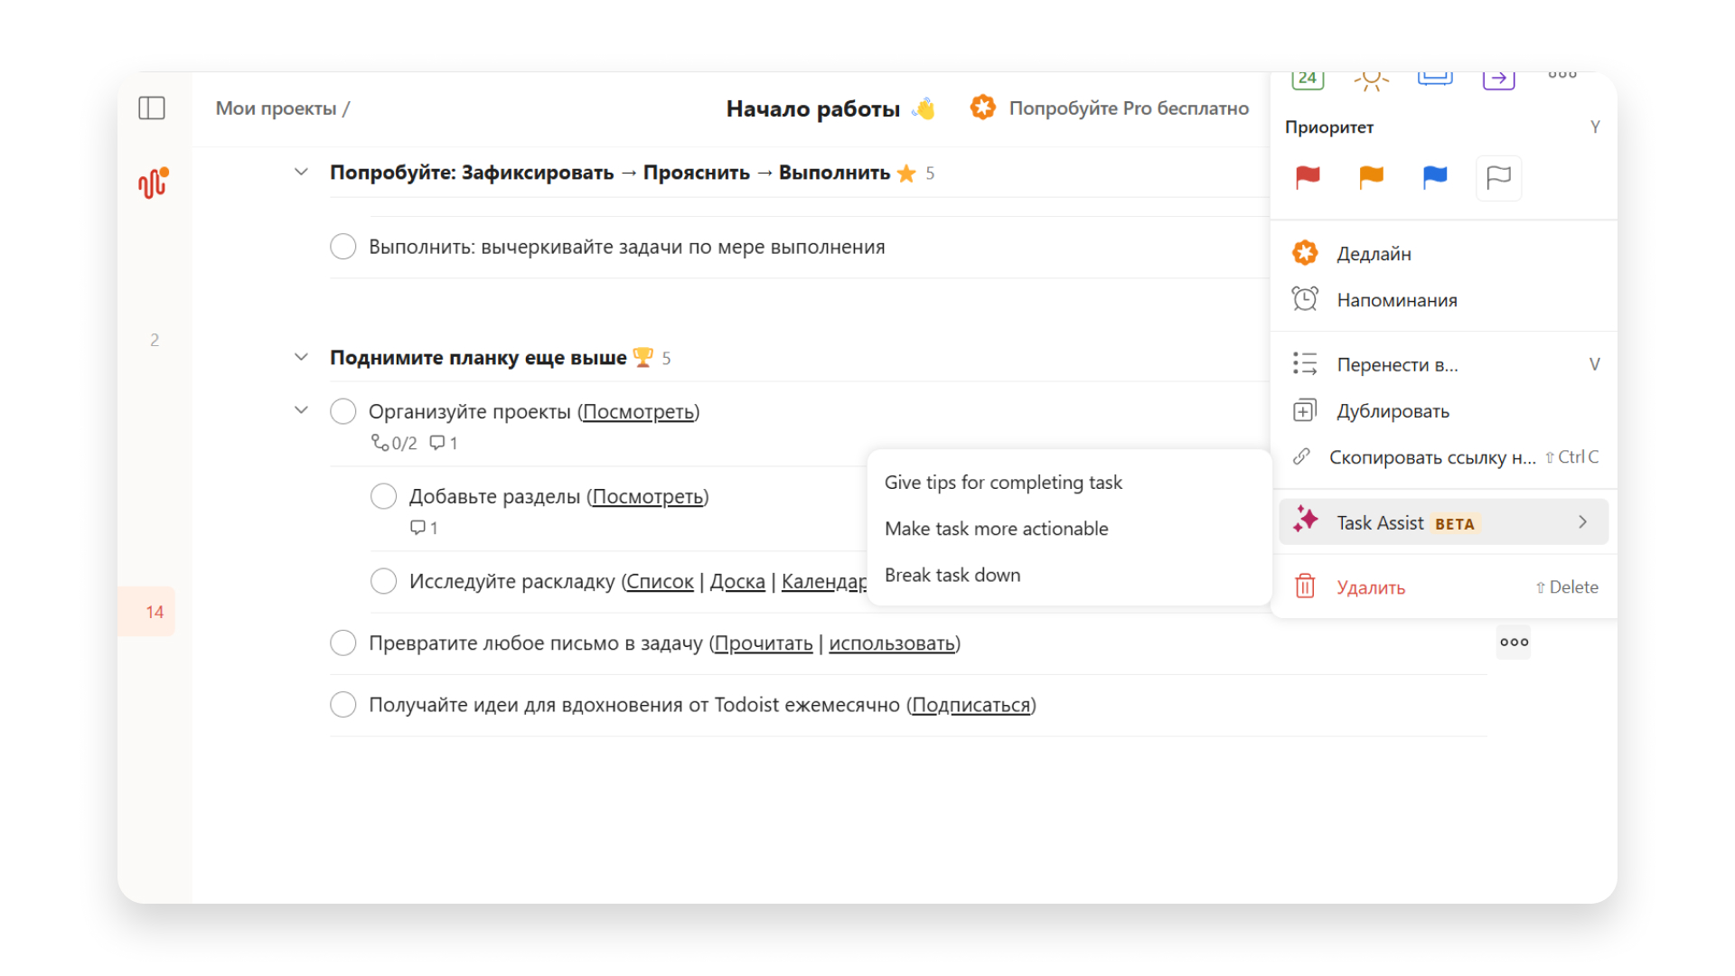Screen dimensions: 1735x976
Task: Set a Дедлайн for the task
Action: click(1374, 253)
